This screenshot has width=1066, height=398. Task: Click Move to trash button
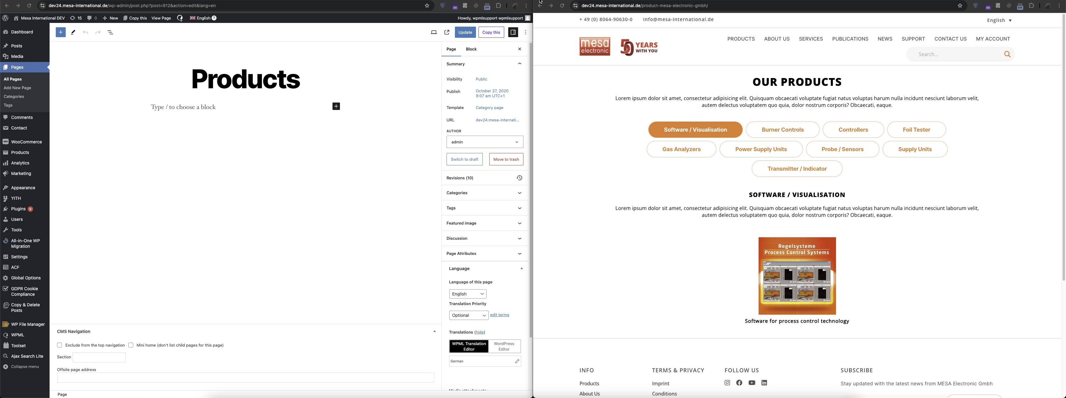(x=506, y=160)
